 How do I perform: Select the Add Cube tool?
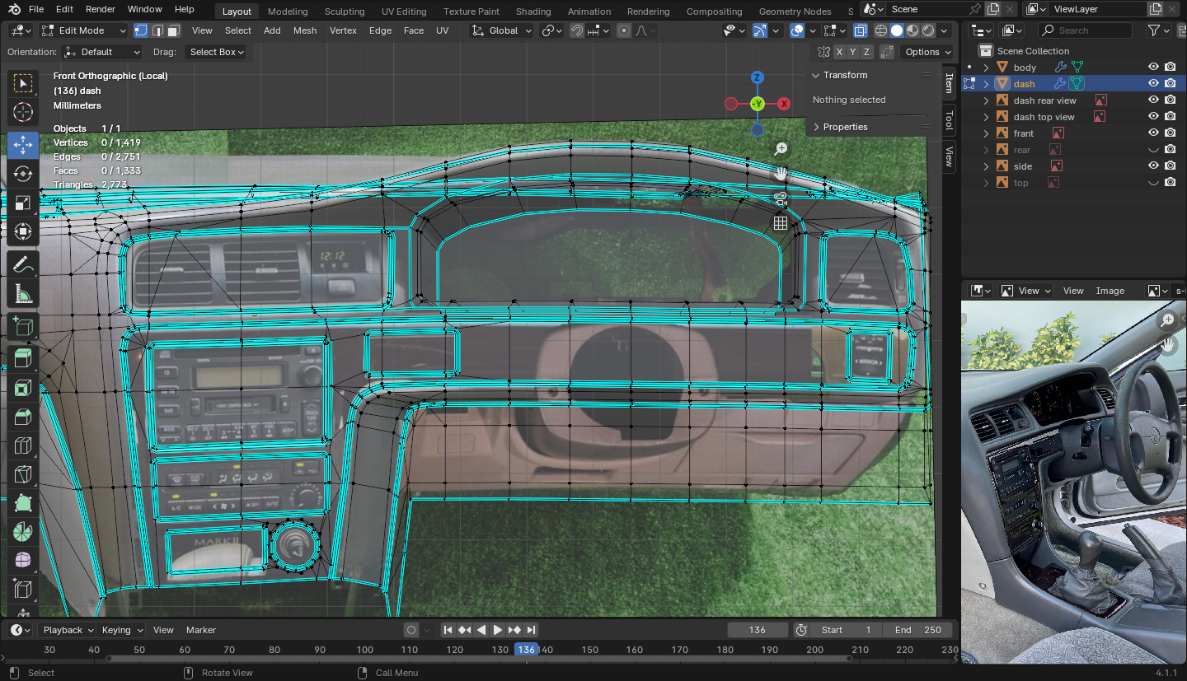point(23,327)
